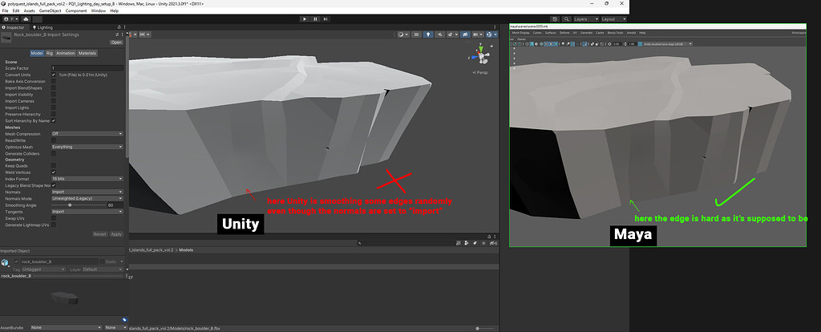The image size is (821, 332).
Task: Click the asset label tag icon
Action: (x=123, y=320)
